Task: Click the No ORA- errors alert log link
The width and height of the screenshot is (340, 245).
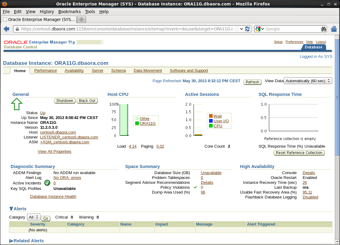Action: [67, 177]
